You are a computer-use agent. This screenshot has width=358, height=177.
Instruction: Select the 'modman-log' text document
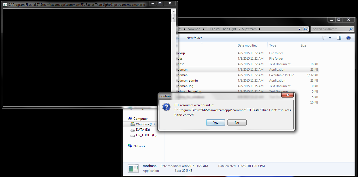coord(248,86)
